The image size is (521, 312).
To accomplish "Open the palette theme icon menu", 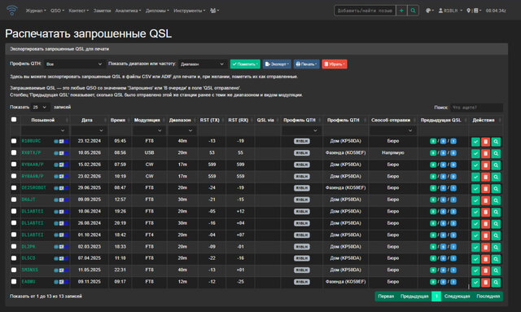I will coord(429,11).
